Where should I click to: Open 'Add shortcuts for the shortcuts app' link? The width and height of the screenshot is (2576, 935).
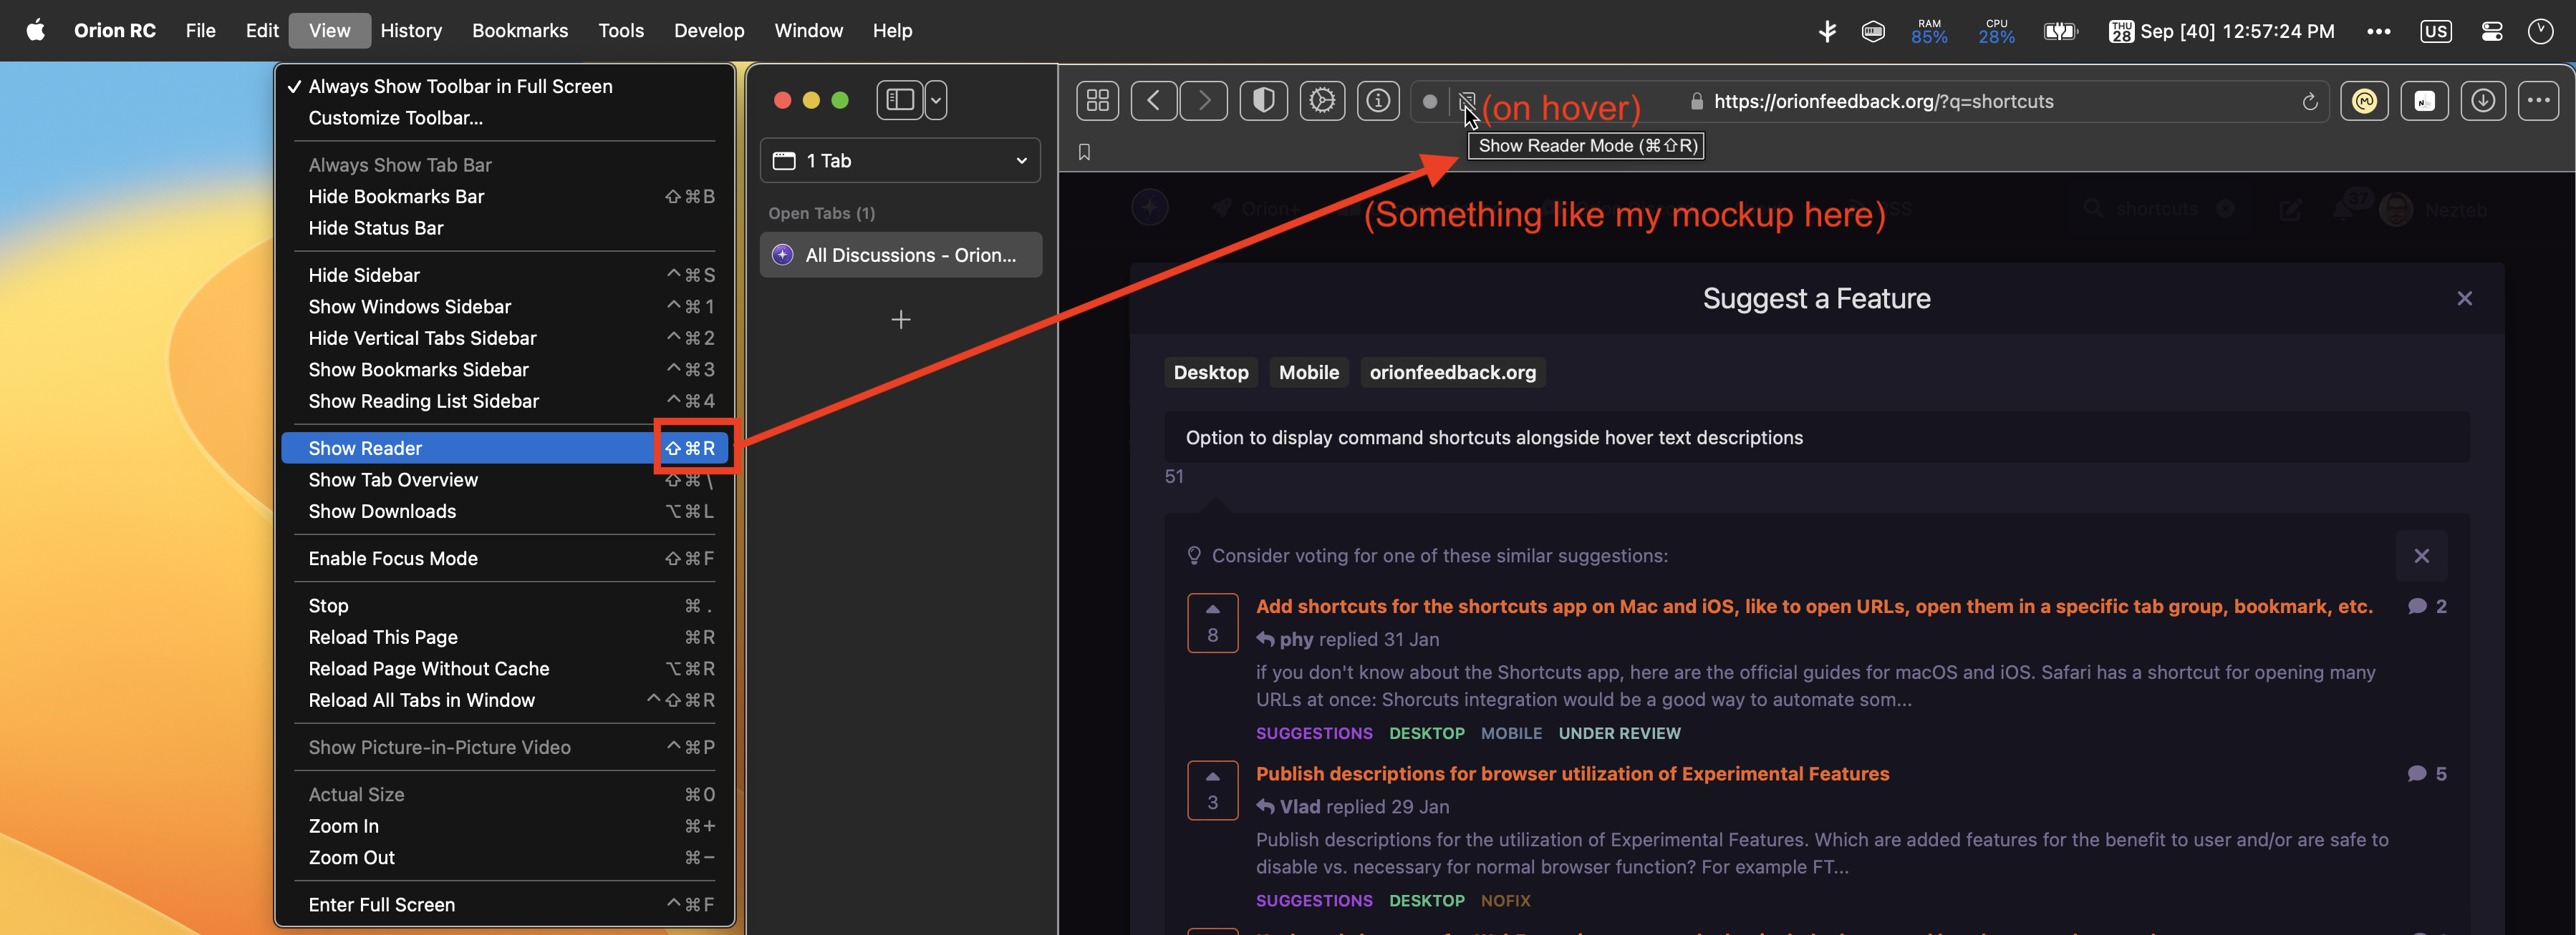pyautogui.click(x=1814, y=607)
